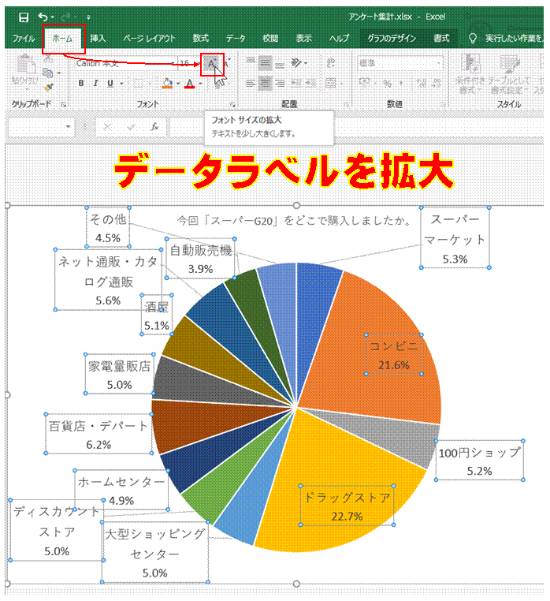Viewport: 550px width, 601px height.
Task: Click the Format Painter brush icon
Action: [48, 88]
